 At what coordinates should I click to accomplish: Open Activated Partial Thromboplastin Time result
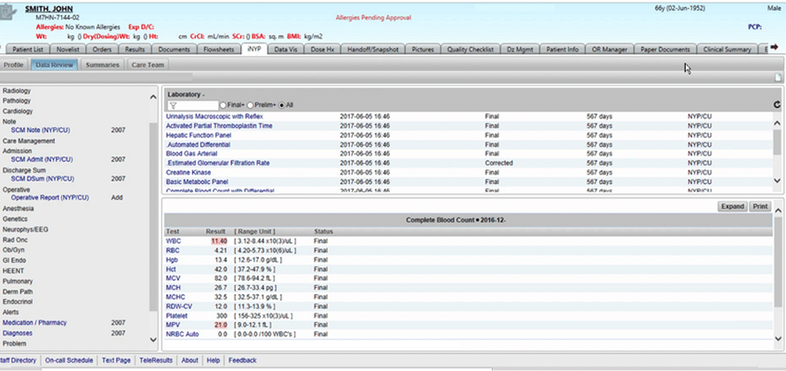coord(219,126)
